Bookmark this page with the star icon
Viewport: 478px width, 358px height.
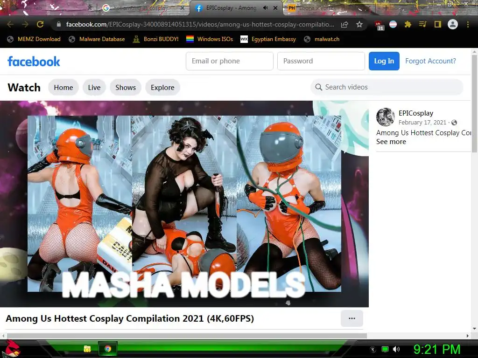click(x=359, y=24)
